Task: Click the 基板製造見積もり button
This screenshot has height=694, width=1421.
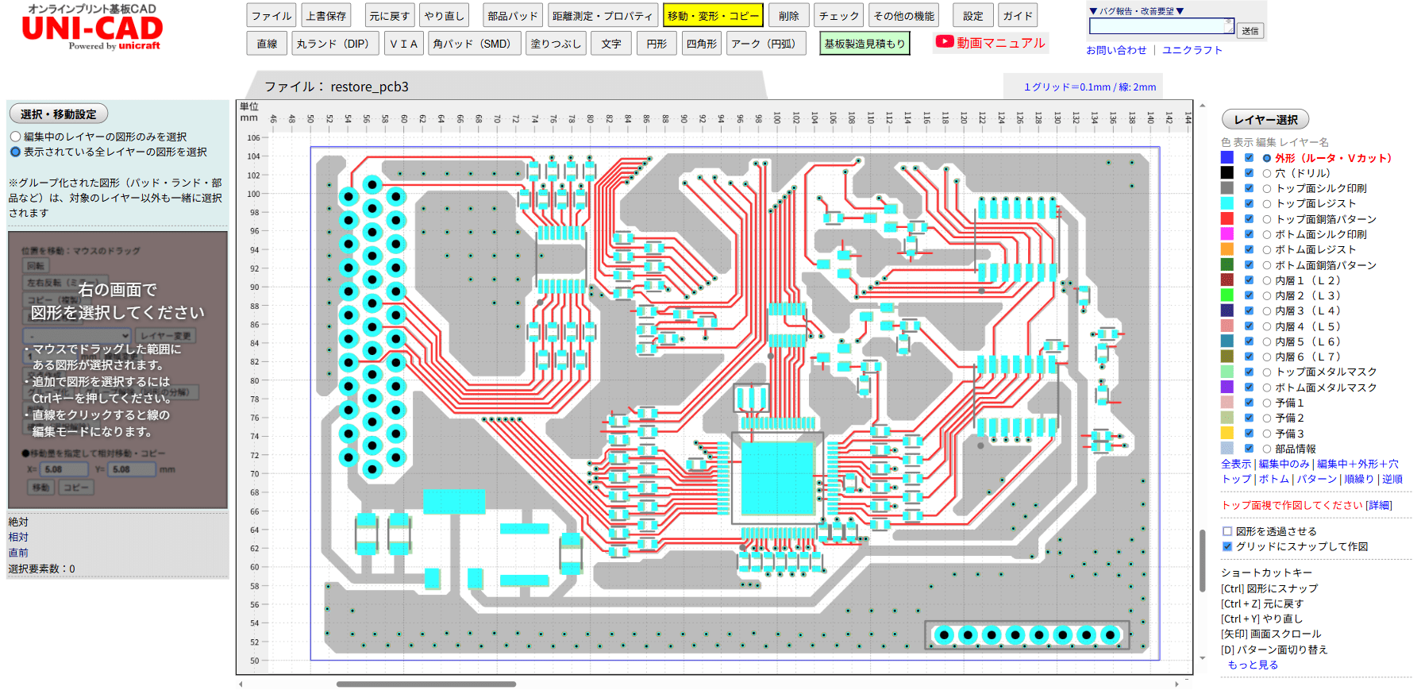Action: click(864, 44)
